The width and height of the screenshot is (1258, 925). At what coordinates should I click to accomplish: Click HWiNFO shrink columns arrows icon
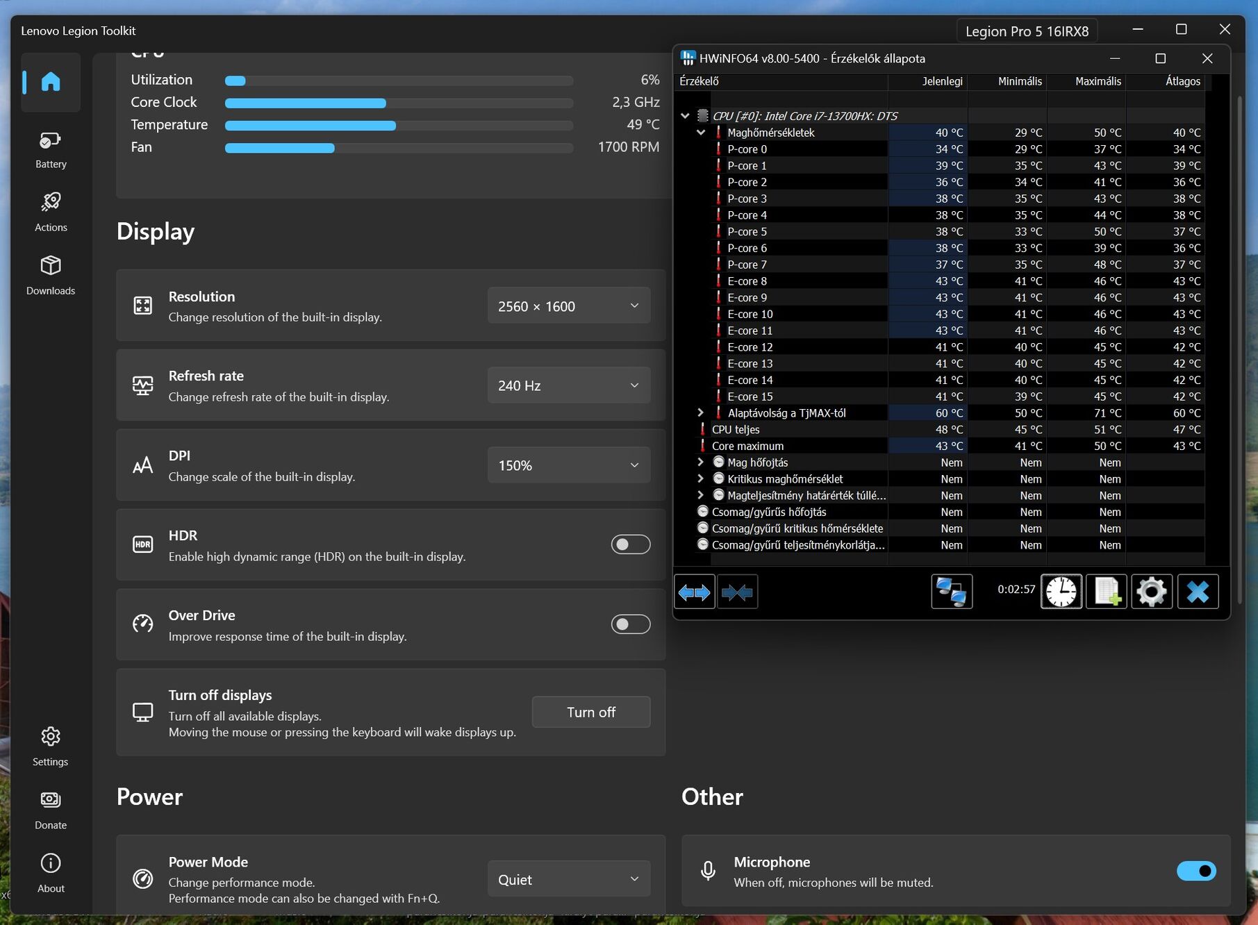coord(737,592)
